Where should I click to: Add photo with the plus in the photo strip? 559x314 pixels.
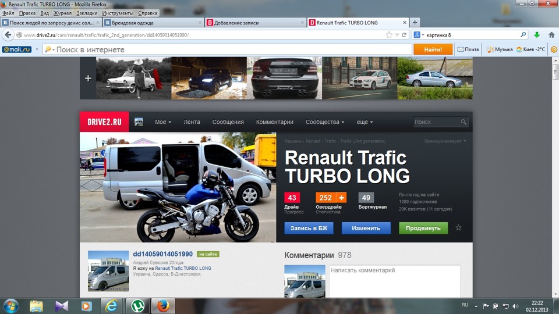88,78
